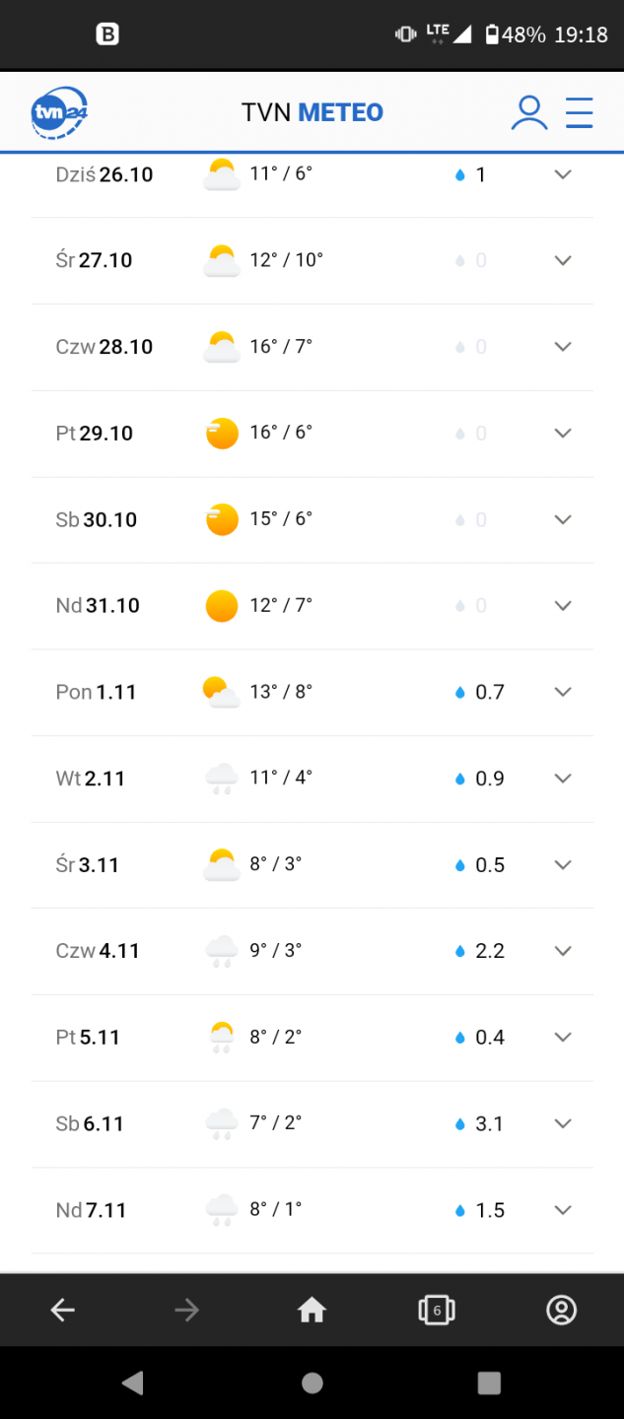Image resolution: width=624 pixels, height=1419 pixels.
Task: Tap the Pon 1.11 date label
Action: click(x=96, y=693)
